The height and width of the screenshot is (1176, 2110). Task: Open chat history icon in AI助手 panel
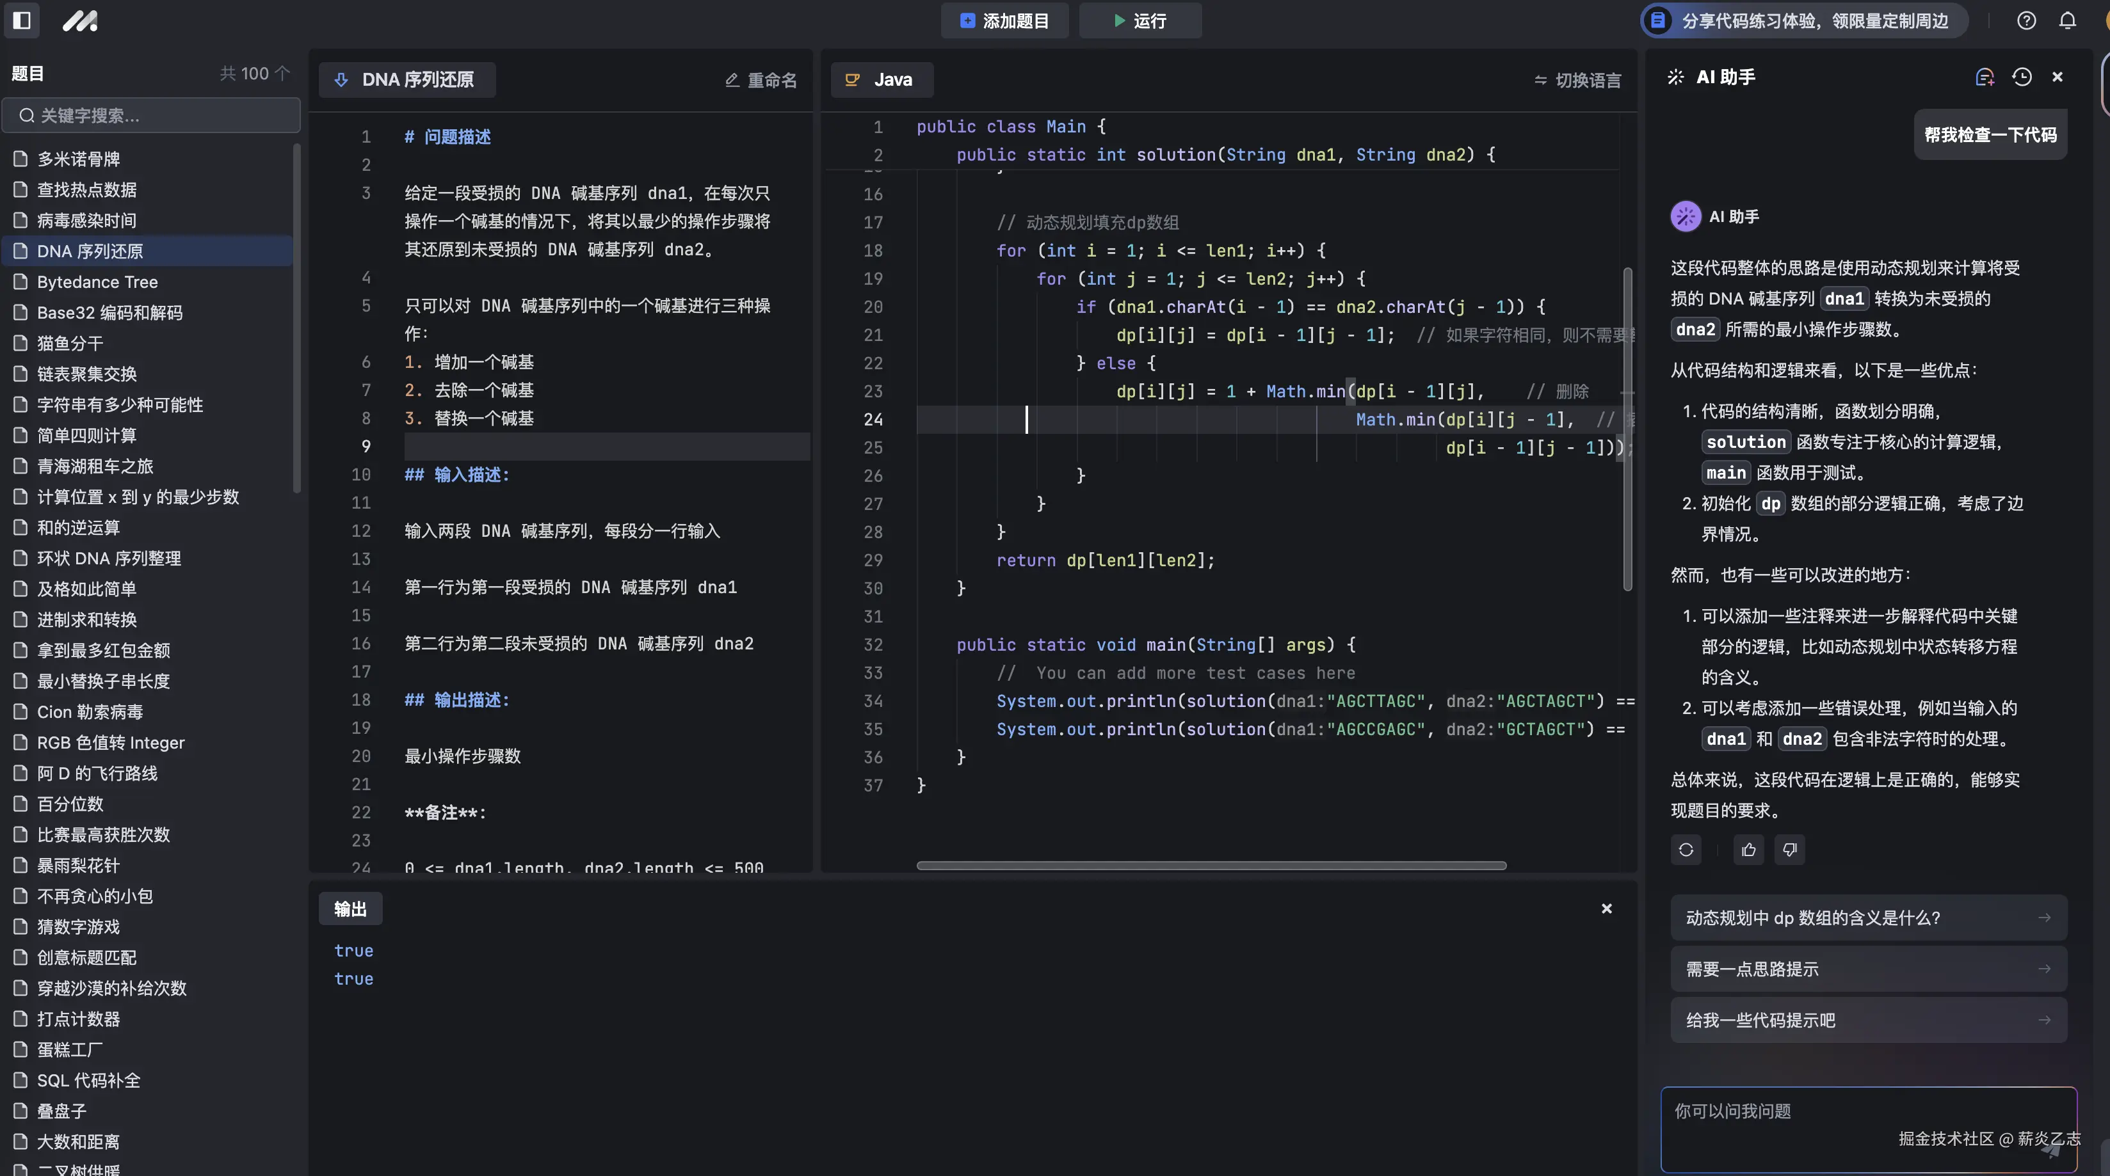pos(2022,76)
